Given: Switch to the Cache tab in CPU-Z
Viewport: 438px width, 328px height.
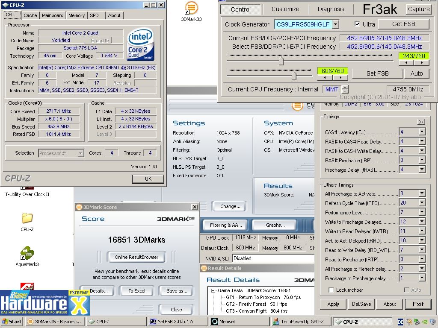Looking at the screenshot, I should click(30, 15).
